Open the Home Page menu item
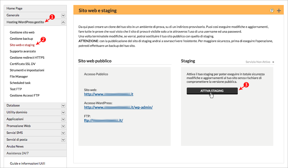 click(35, 8)
